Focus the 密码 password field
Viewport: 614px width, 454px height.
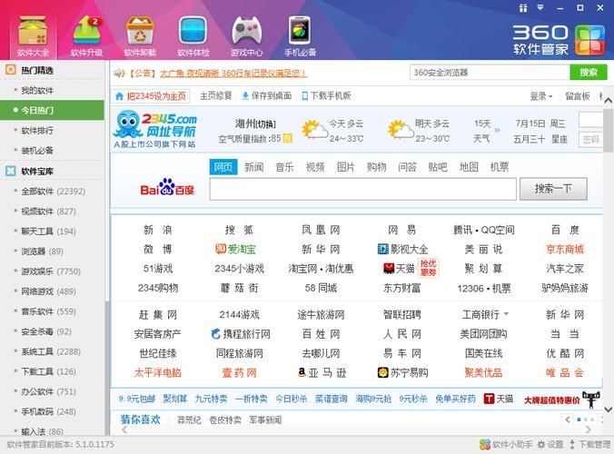tap(590, 140)
